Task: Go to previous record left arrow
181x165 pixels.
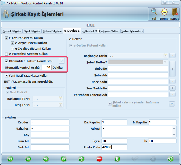Action: point(28,159)
